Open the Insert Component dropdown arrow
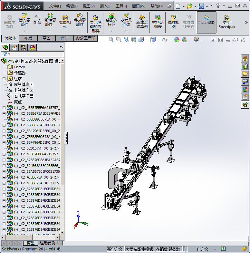The width and height of the screenshot is (250, 253). (24, 31)
